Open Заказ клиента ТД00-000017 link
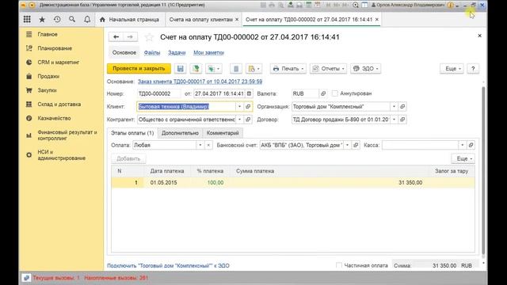Viewport: 507px width, 285px height. click(x=200, y=82)
